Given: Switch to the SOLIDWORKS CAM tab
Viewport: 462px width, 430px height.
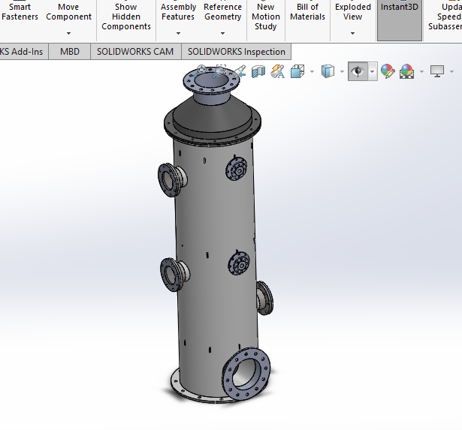Looking at the screenshot, I should tap(135, 52).
